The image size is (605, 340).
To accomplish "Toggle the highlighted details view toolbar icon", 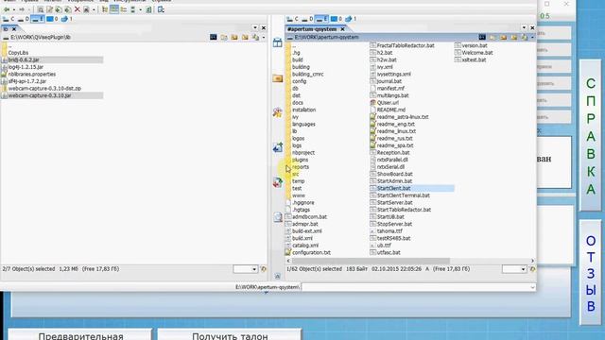I will 114,9.
